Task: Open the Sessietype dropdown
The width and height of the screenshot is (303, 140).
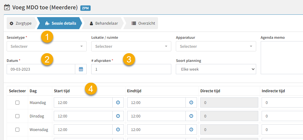Action: (x=47, y=46)
